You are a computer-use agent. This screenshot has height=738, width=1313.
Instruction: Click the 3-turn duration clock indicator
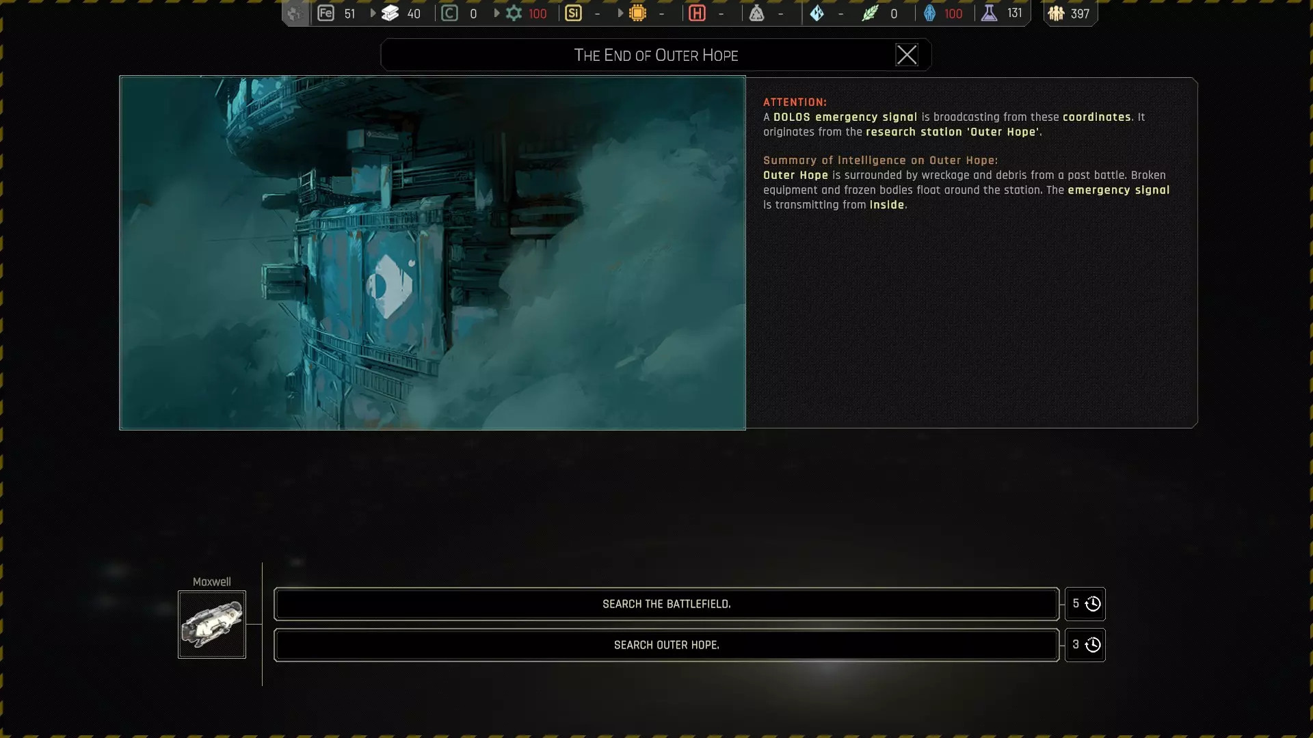(1085, 645)
